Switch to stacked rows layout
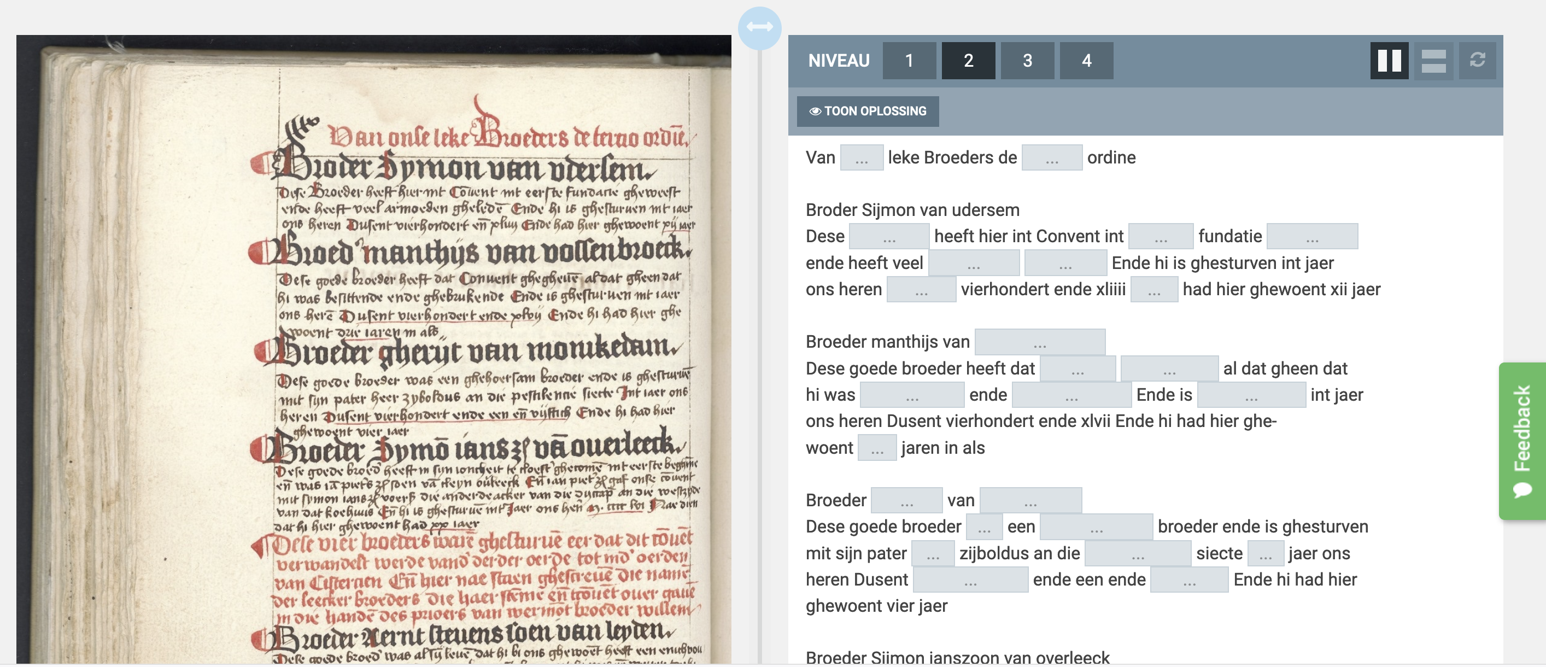The height and width of the screenshot is (667, 1546). tap(1433, 61)
